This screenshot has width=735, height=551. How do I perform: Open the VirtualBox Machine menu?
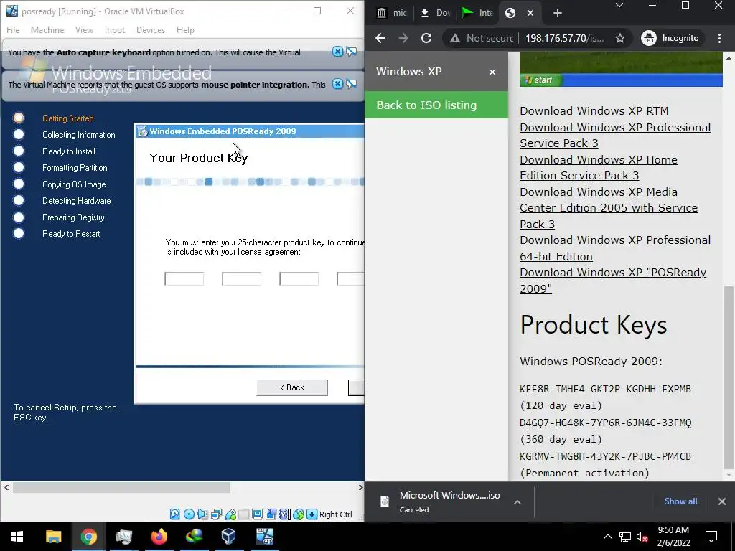tap(47, 30)
